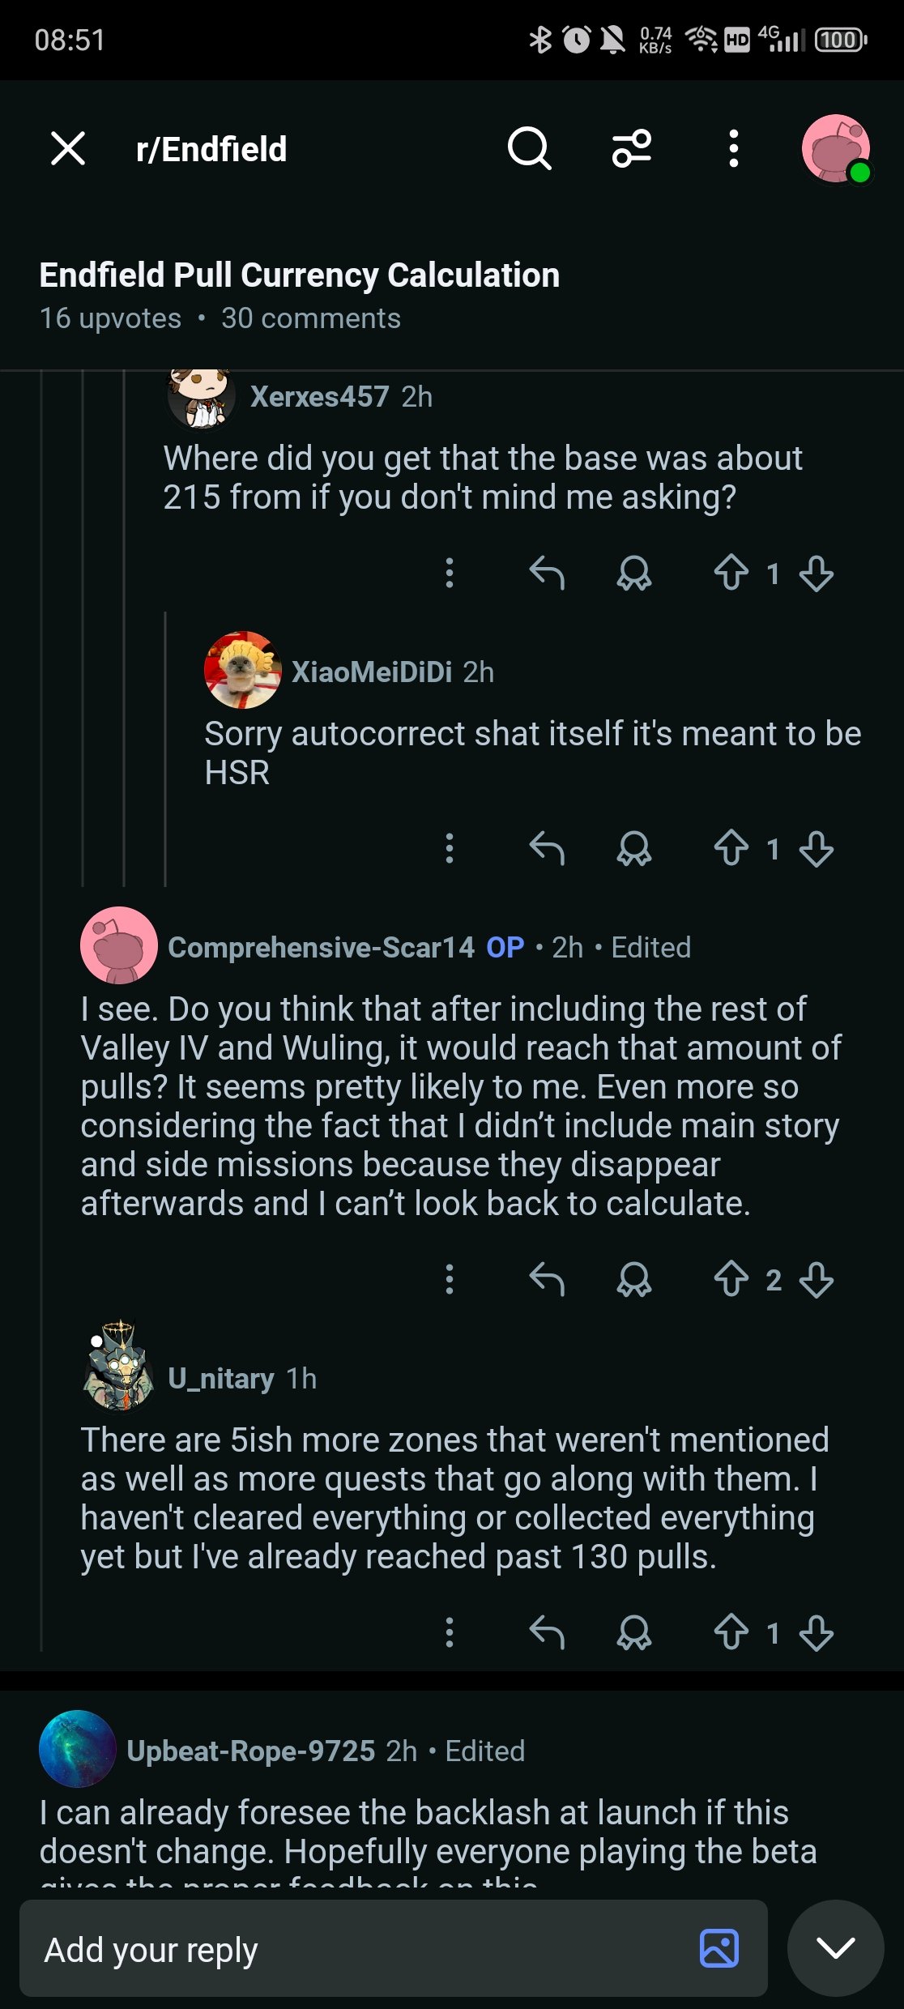This screenshot has width=904, height=2009.
Task: Open your profile avatar menu
Action: [x=835, y=149]
